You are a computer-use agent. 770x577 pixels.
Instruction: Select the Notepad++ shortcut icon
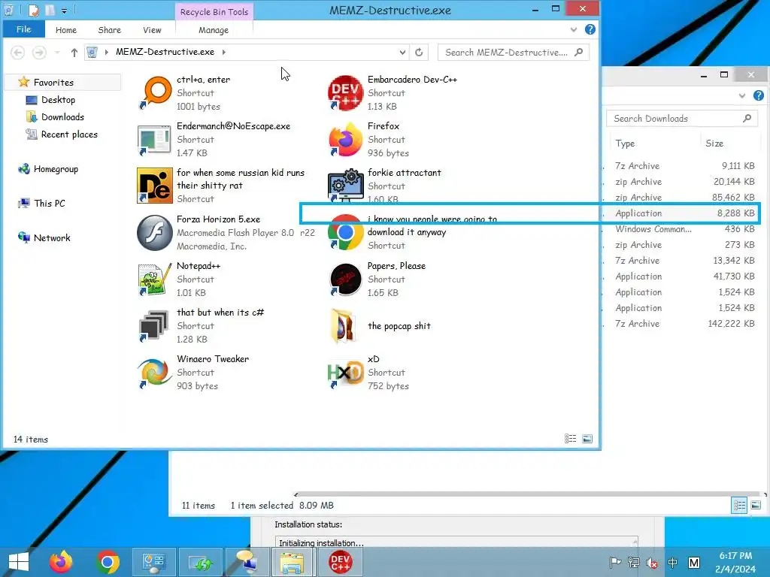(155, 279)
